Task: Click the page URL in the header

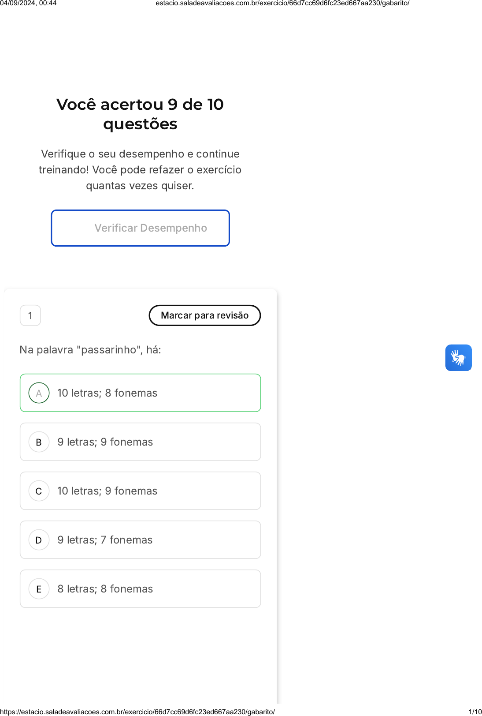Action: click(282, 3)
